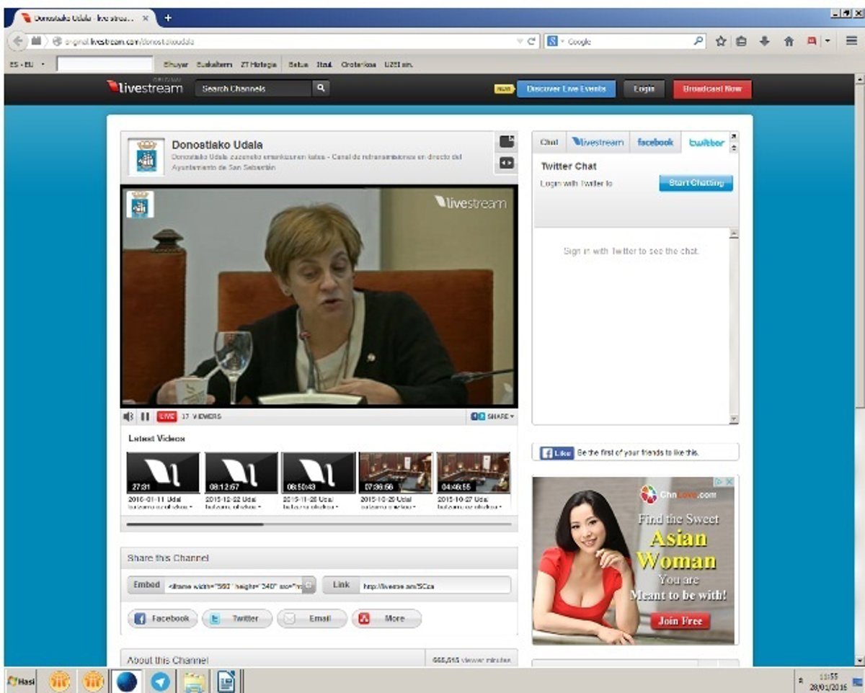Click the red LIVE indicator badge
Screen dimensions: 865x693
pos(167,416)
